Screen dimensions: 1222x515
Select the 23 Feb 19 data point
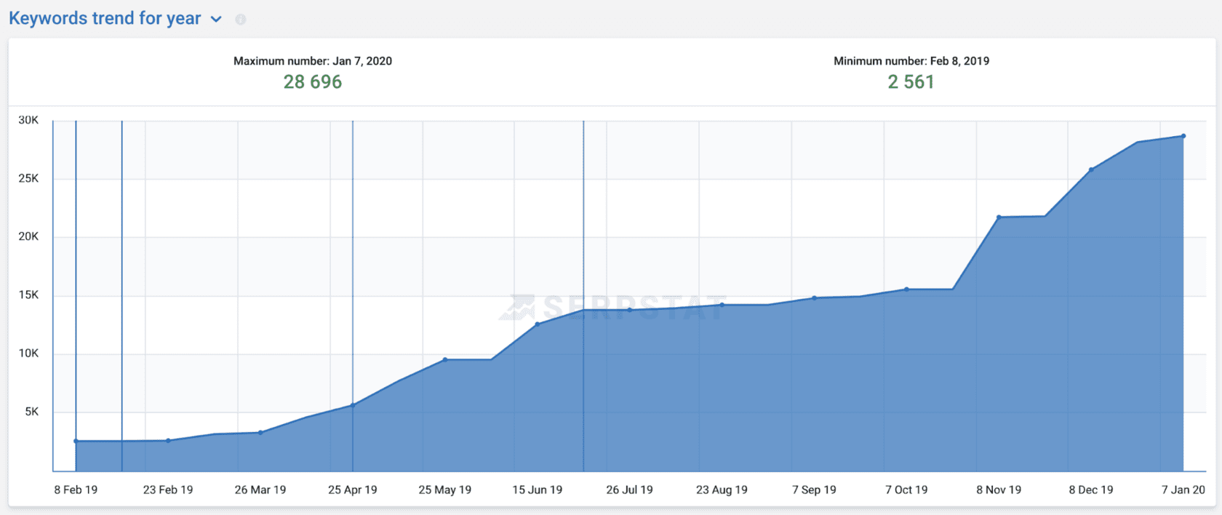coord(168,440)
